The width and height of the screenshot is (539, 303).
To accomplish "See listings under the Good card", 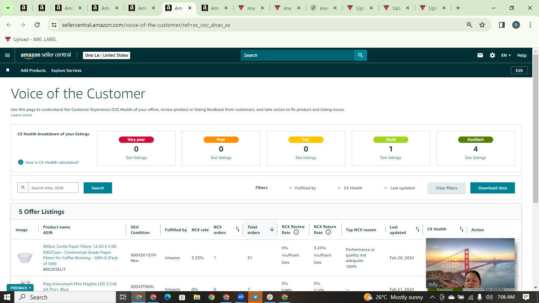I will point(391,158).
